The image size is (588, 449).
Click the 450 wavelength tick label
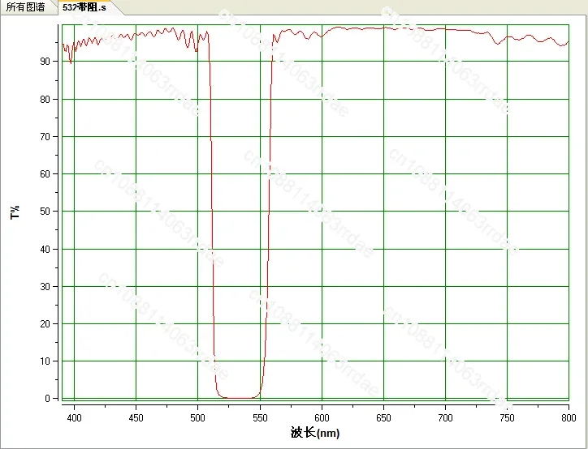136,418
